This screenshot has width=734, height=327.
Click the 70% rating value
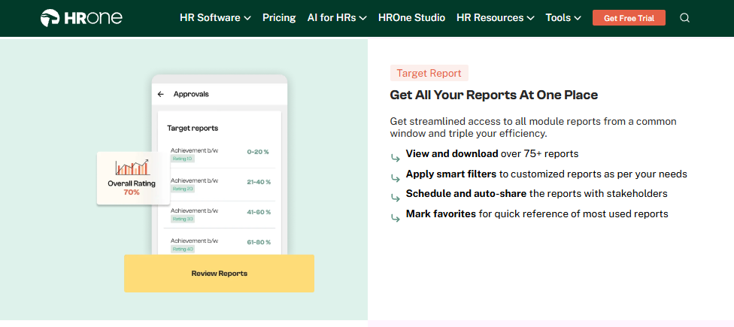[132, 192]
